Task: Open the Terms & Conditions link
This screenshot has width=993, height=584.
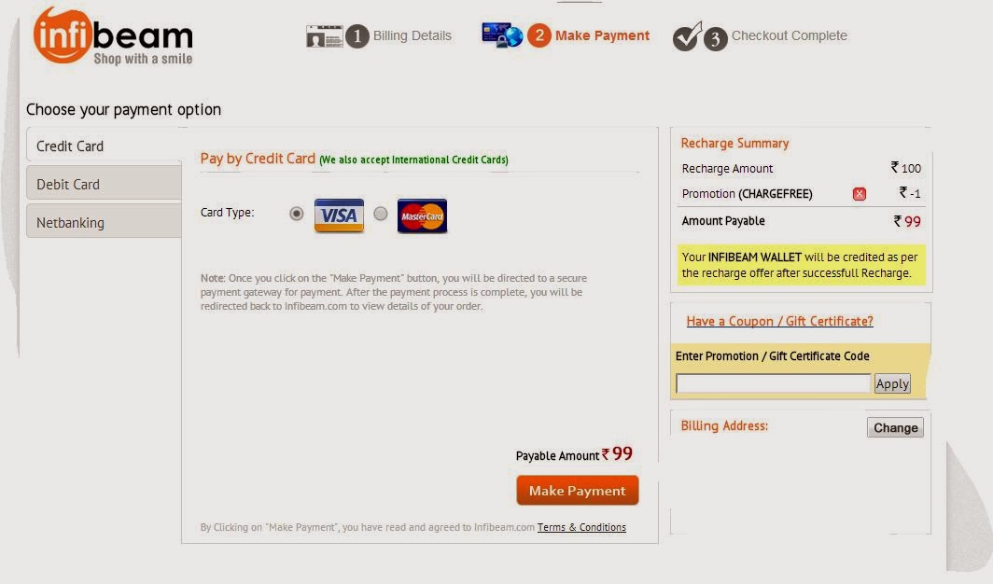Action: (581, 527)
